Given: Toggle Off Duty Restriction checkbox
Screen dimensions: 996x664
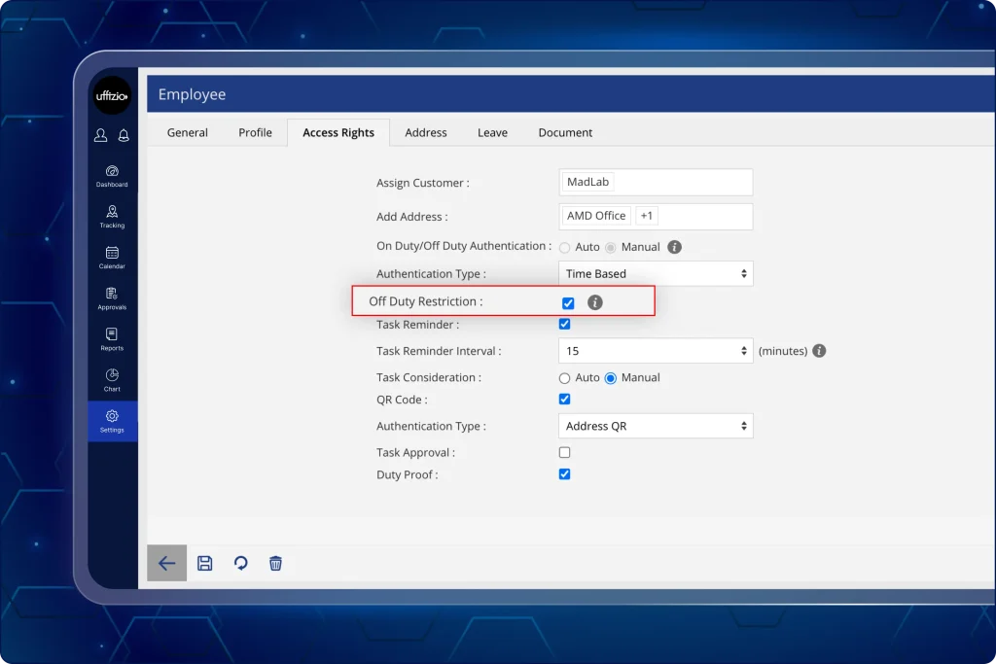Looking at the screenshot, I should 568,302.
